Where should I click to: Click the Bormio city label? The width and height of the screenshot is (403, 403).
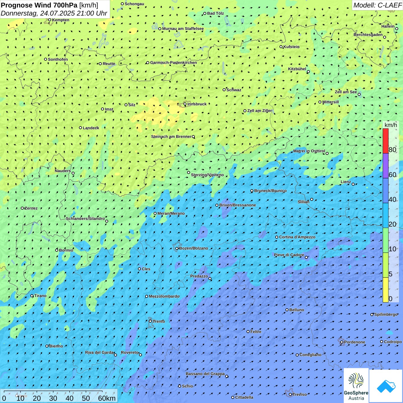(66, 250)
